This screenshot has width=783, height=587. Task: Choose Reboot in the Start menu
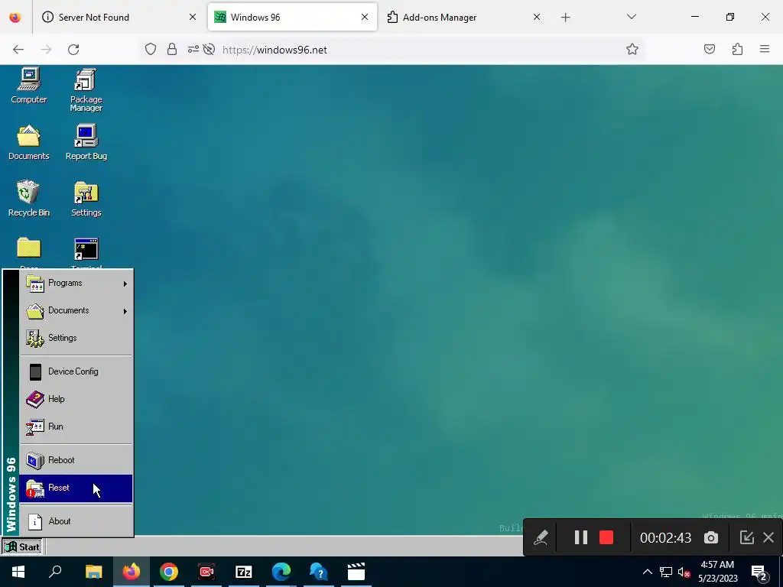76,459
